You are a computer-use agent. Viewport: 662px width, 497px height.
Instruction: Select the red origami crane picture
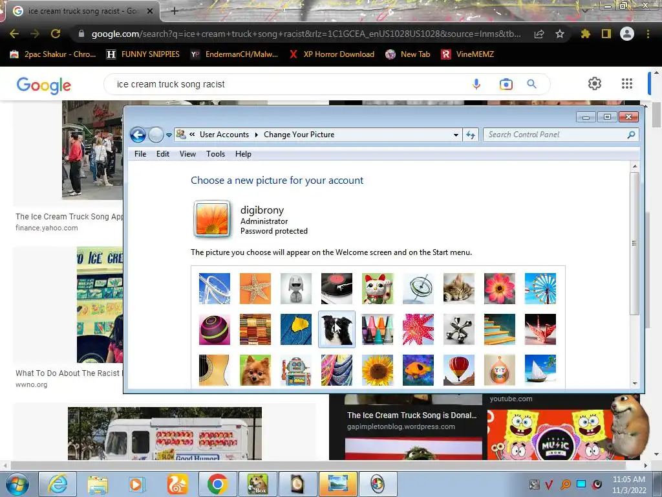[x=540, y=329]
